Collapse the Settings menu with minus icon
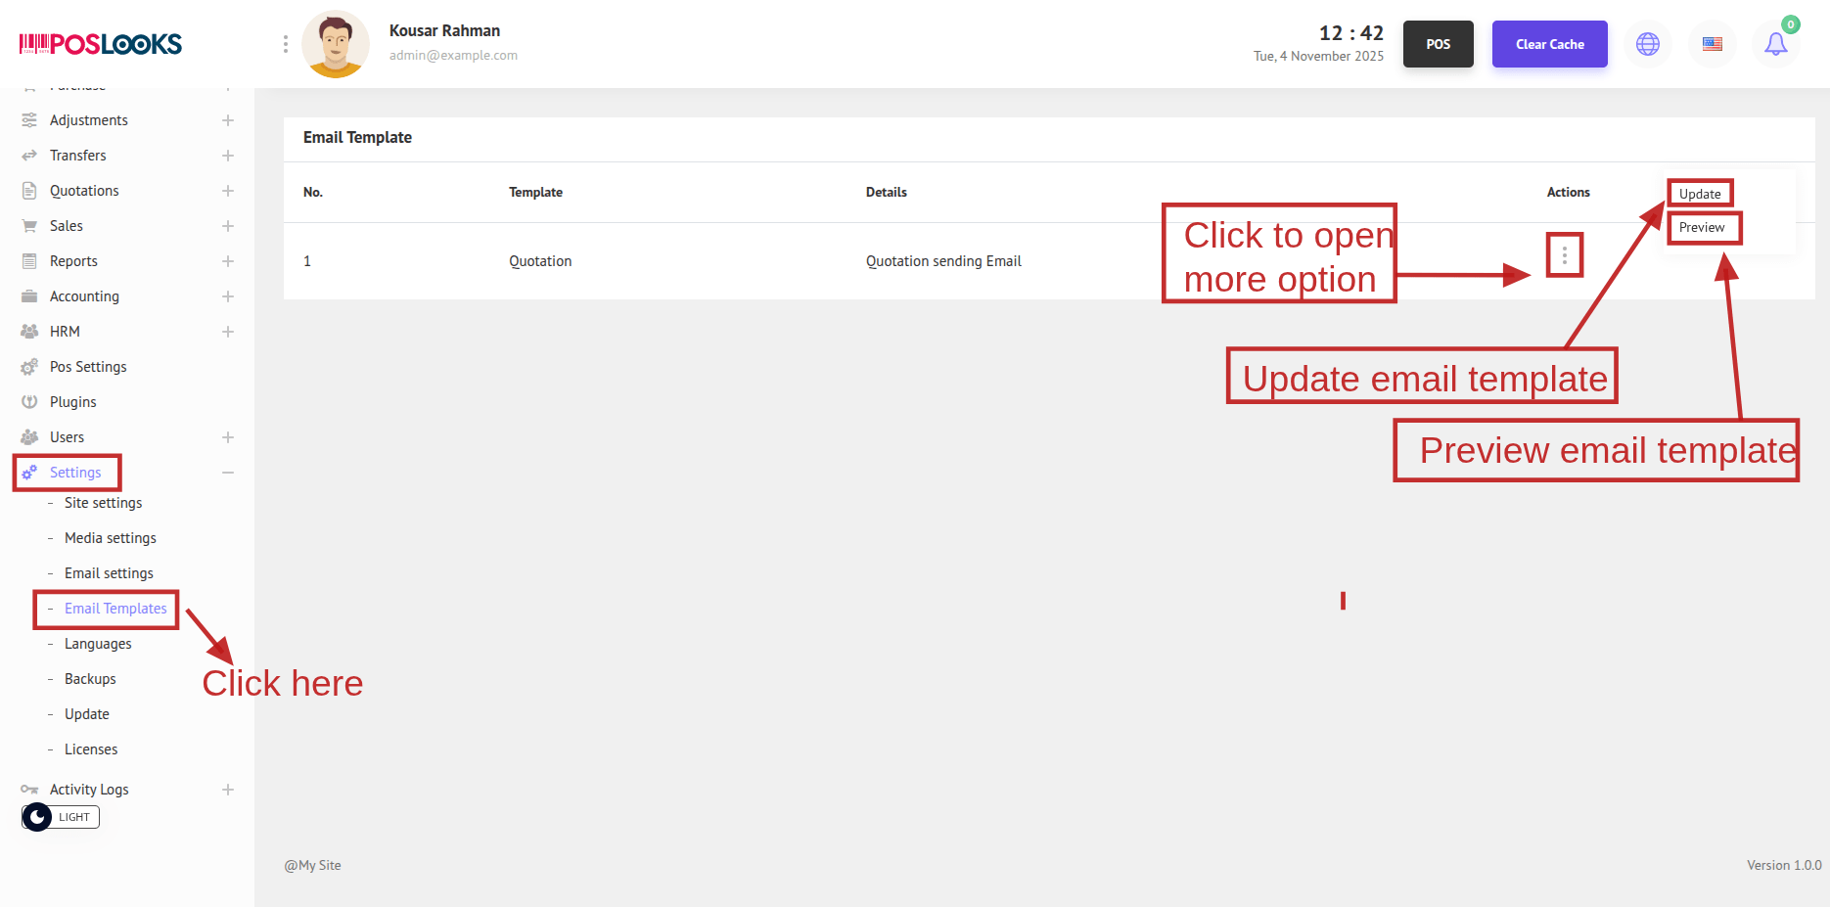1830x907 pixels. click(x=228, y=473)
